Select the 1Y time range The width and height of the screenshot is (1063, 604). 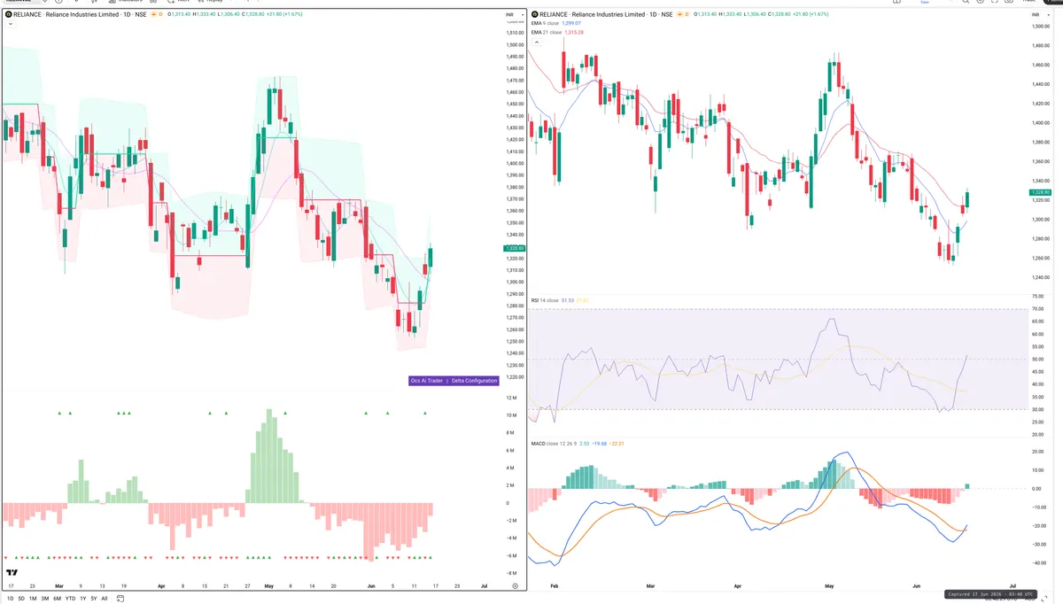82,599
